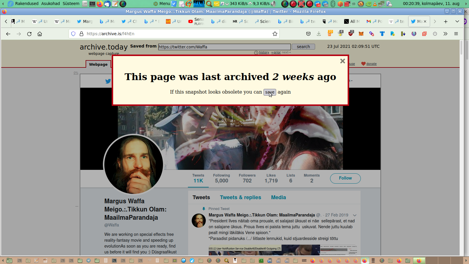Screen dimensions: 469x264
Task: Switch to the 'All M' tab
Action: (x=352, y=21)
